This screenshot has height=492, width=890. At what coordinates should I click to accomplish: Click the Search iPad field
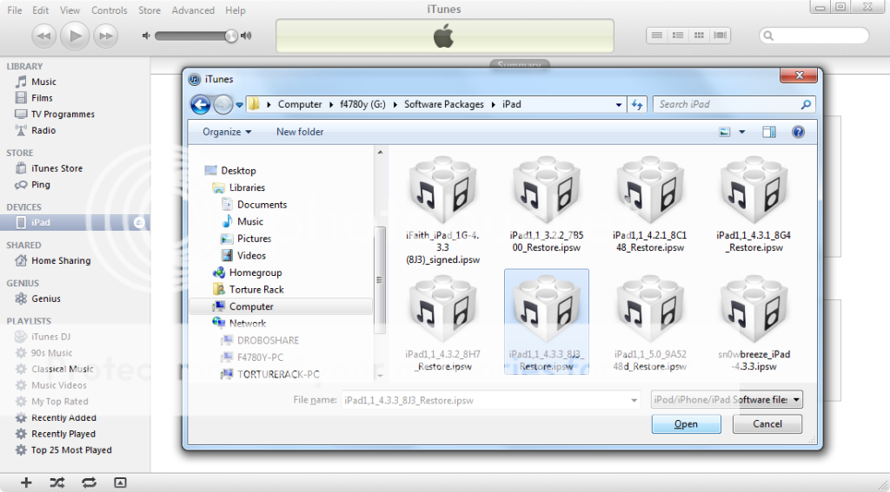pyautogui.click(x=734, y=104)
